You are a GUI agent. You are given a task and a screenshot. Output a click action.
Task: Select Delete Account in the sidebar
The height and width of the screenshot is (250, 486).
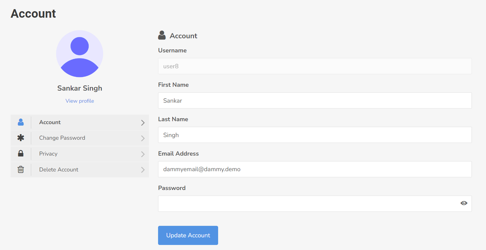[59, 170]
